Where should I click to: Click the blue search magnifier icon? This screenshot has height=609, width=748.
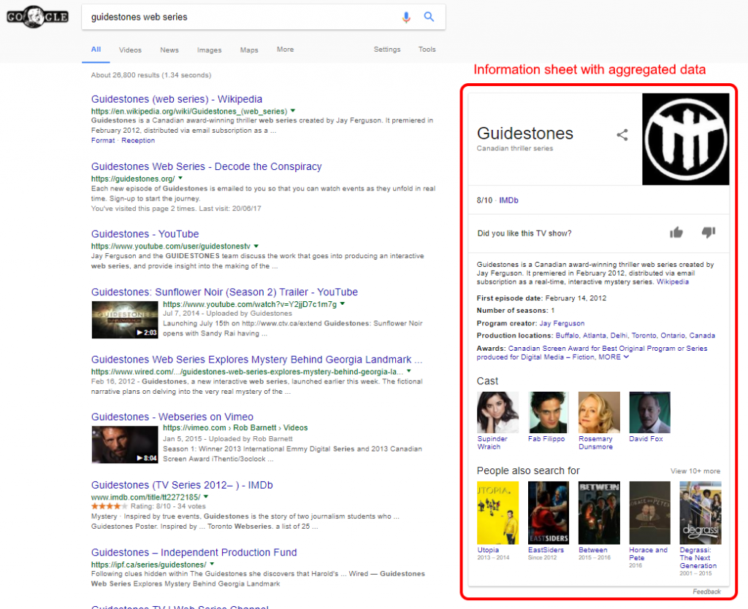tap(429, 17)
